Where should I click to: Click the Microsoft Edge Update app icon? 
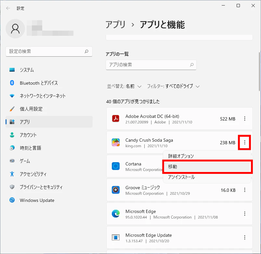(x=116, y=237)
